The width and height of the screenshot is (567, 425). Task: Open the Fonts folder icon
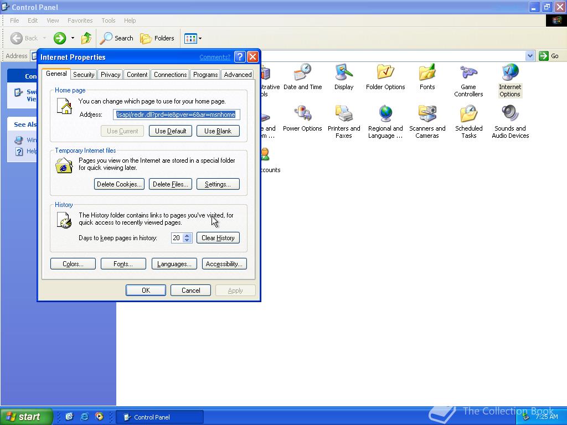427,77
